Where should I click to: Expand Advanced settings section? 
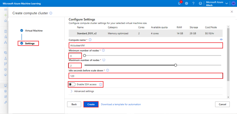82,91
